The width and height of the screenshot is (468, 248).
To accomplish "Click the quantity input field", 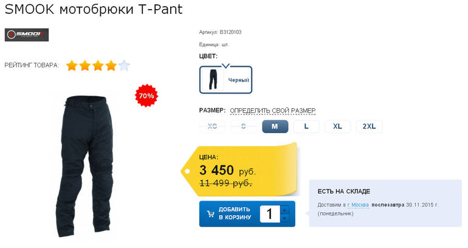I will (270, 213).
